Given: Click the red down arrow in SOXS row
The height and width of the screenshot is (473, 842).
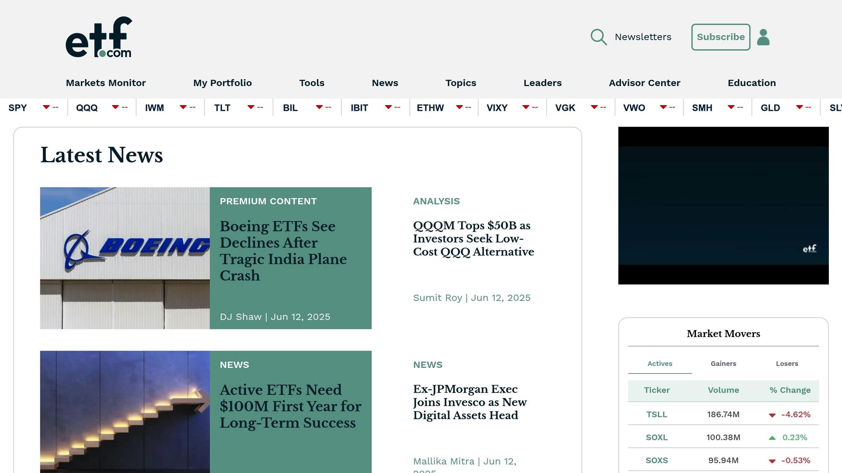Looking at the screenshot, I should click(772, 461).
